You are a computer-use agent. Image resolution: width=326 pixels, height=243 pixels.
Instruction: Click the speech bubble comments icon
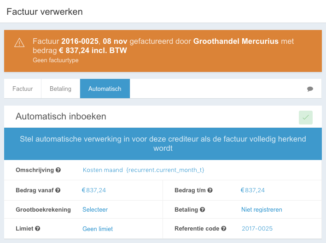tap(310, 89)
